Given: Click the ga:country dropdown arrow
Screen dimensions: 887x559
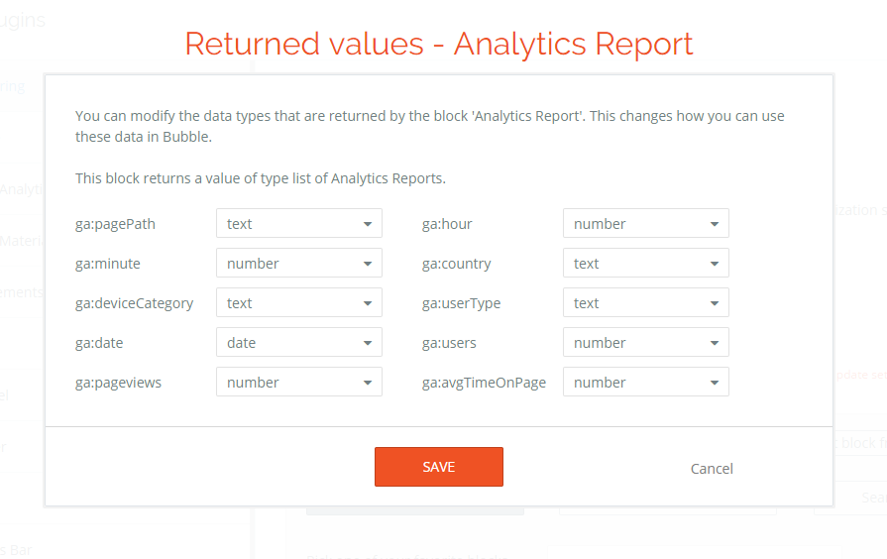Looking at the screenshot, I should point(715,264).
